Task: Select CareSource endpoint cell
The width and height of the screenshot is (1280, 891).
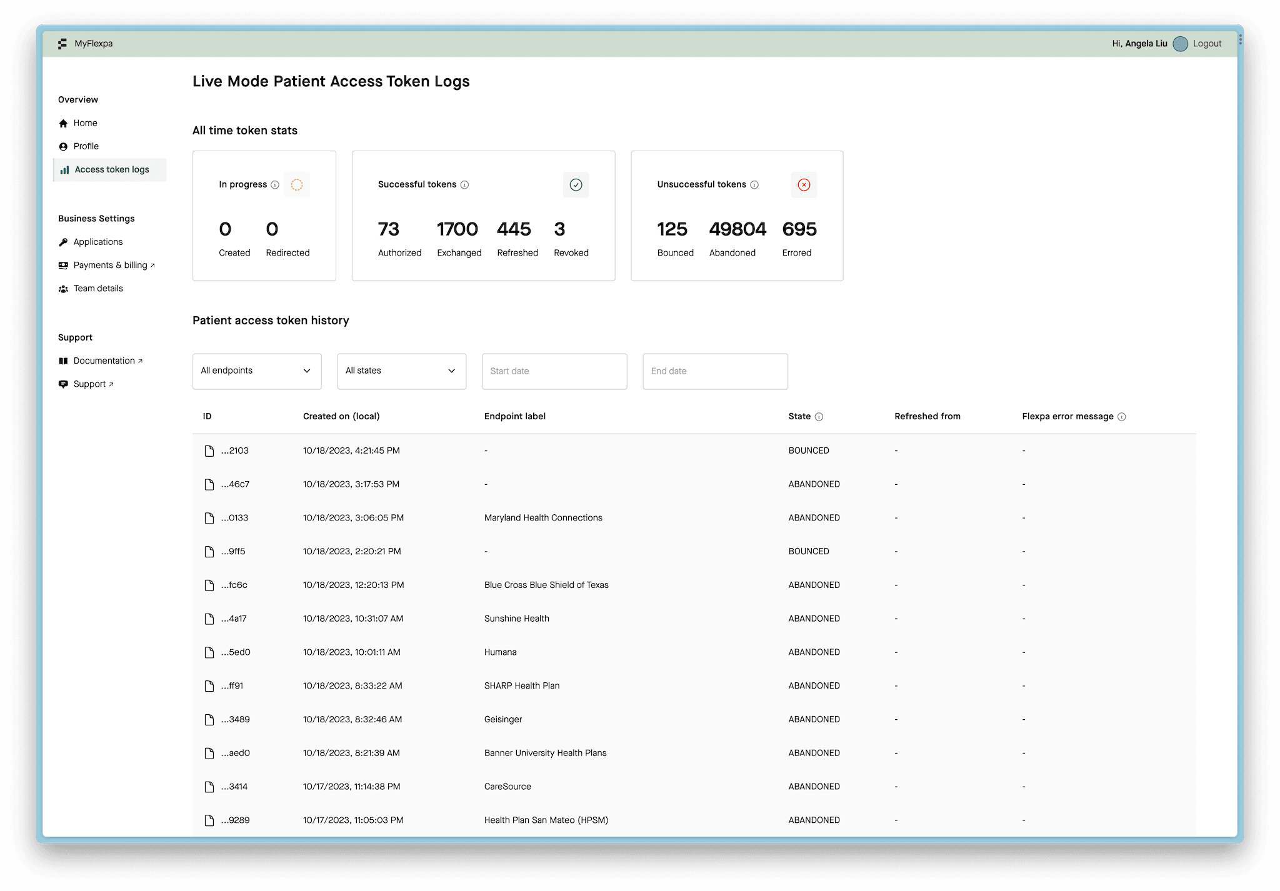Action: (507, 787)
